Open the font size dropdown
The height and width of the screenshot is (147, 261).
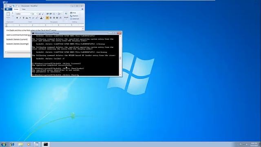coord(37,14)
